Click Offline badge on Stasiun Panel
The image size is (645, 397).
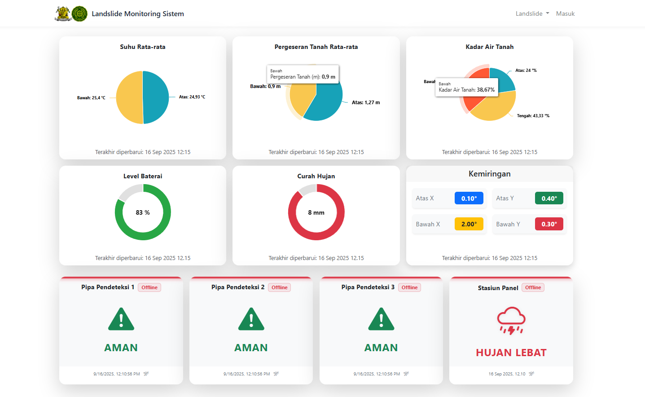pos(533,287)
